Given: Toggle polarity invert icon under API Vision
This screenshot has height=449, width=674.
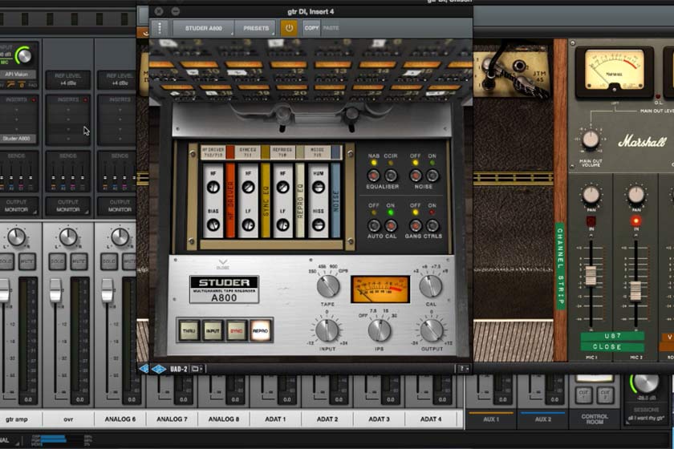Looking at the screenshot, I should click(x=22, y=85).
